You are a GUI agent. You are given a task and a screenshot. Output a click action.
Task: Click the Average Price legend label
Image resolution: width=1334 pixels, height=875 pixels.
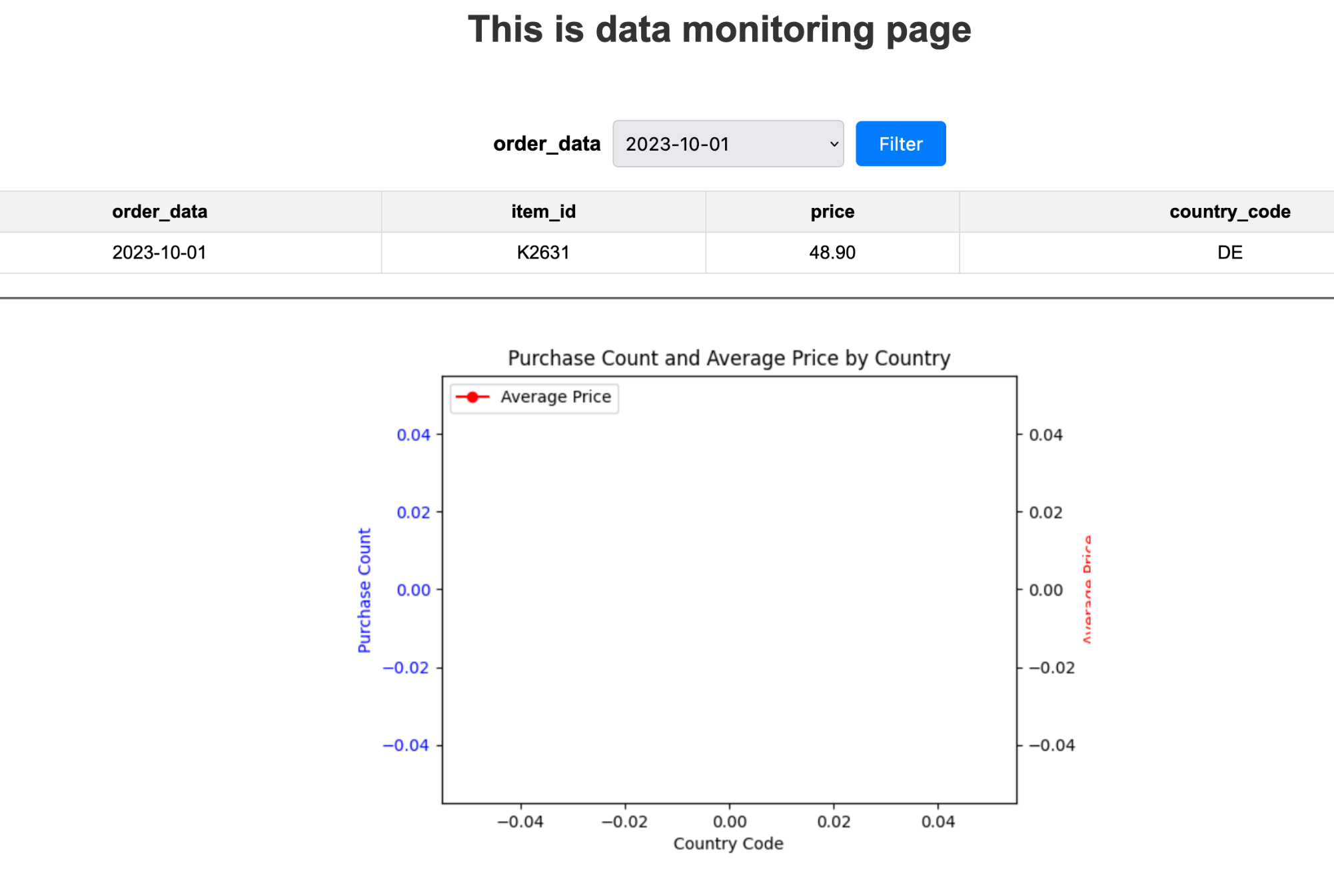[x=556, y=397]
